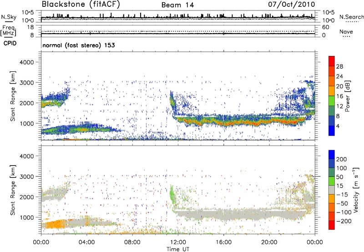
Task: Click the N.Sky axis label
Action: 9,17
